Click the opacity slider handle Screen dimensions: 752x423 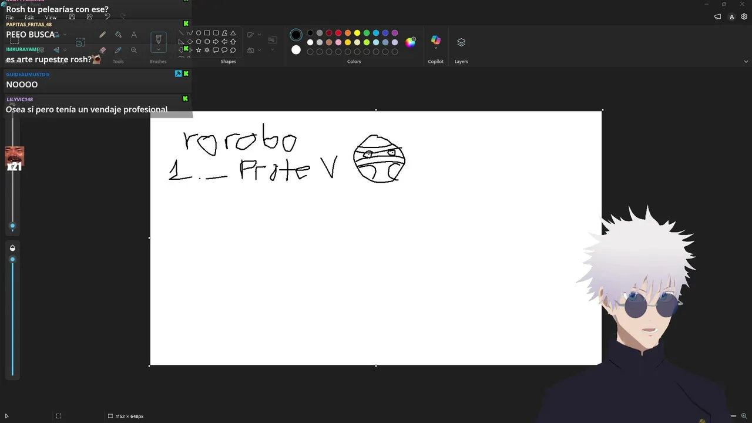pyautogui.click(x=12, y=259)
